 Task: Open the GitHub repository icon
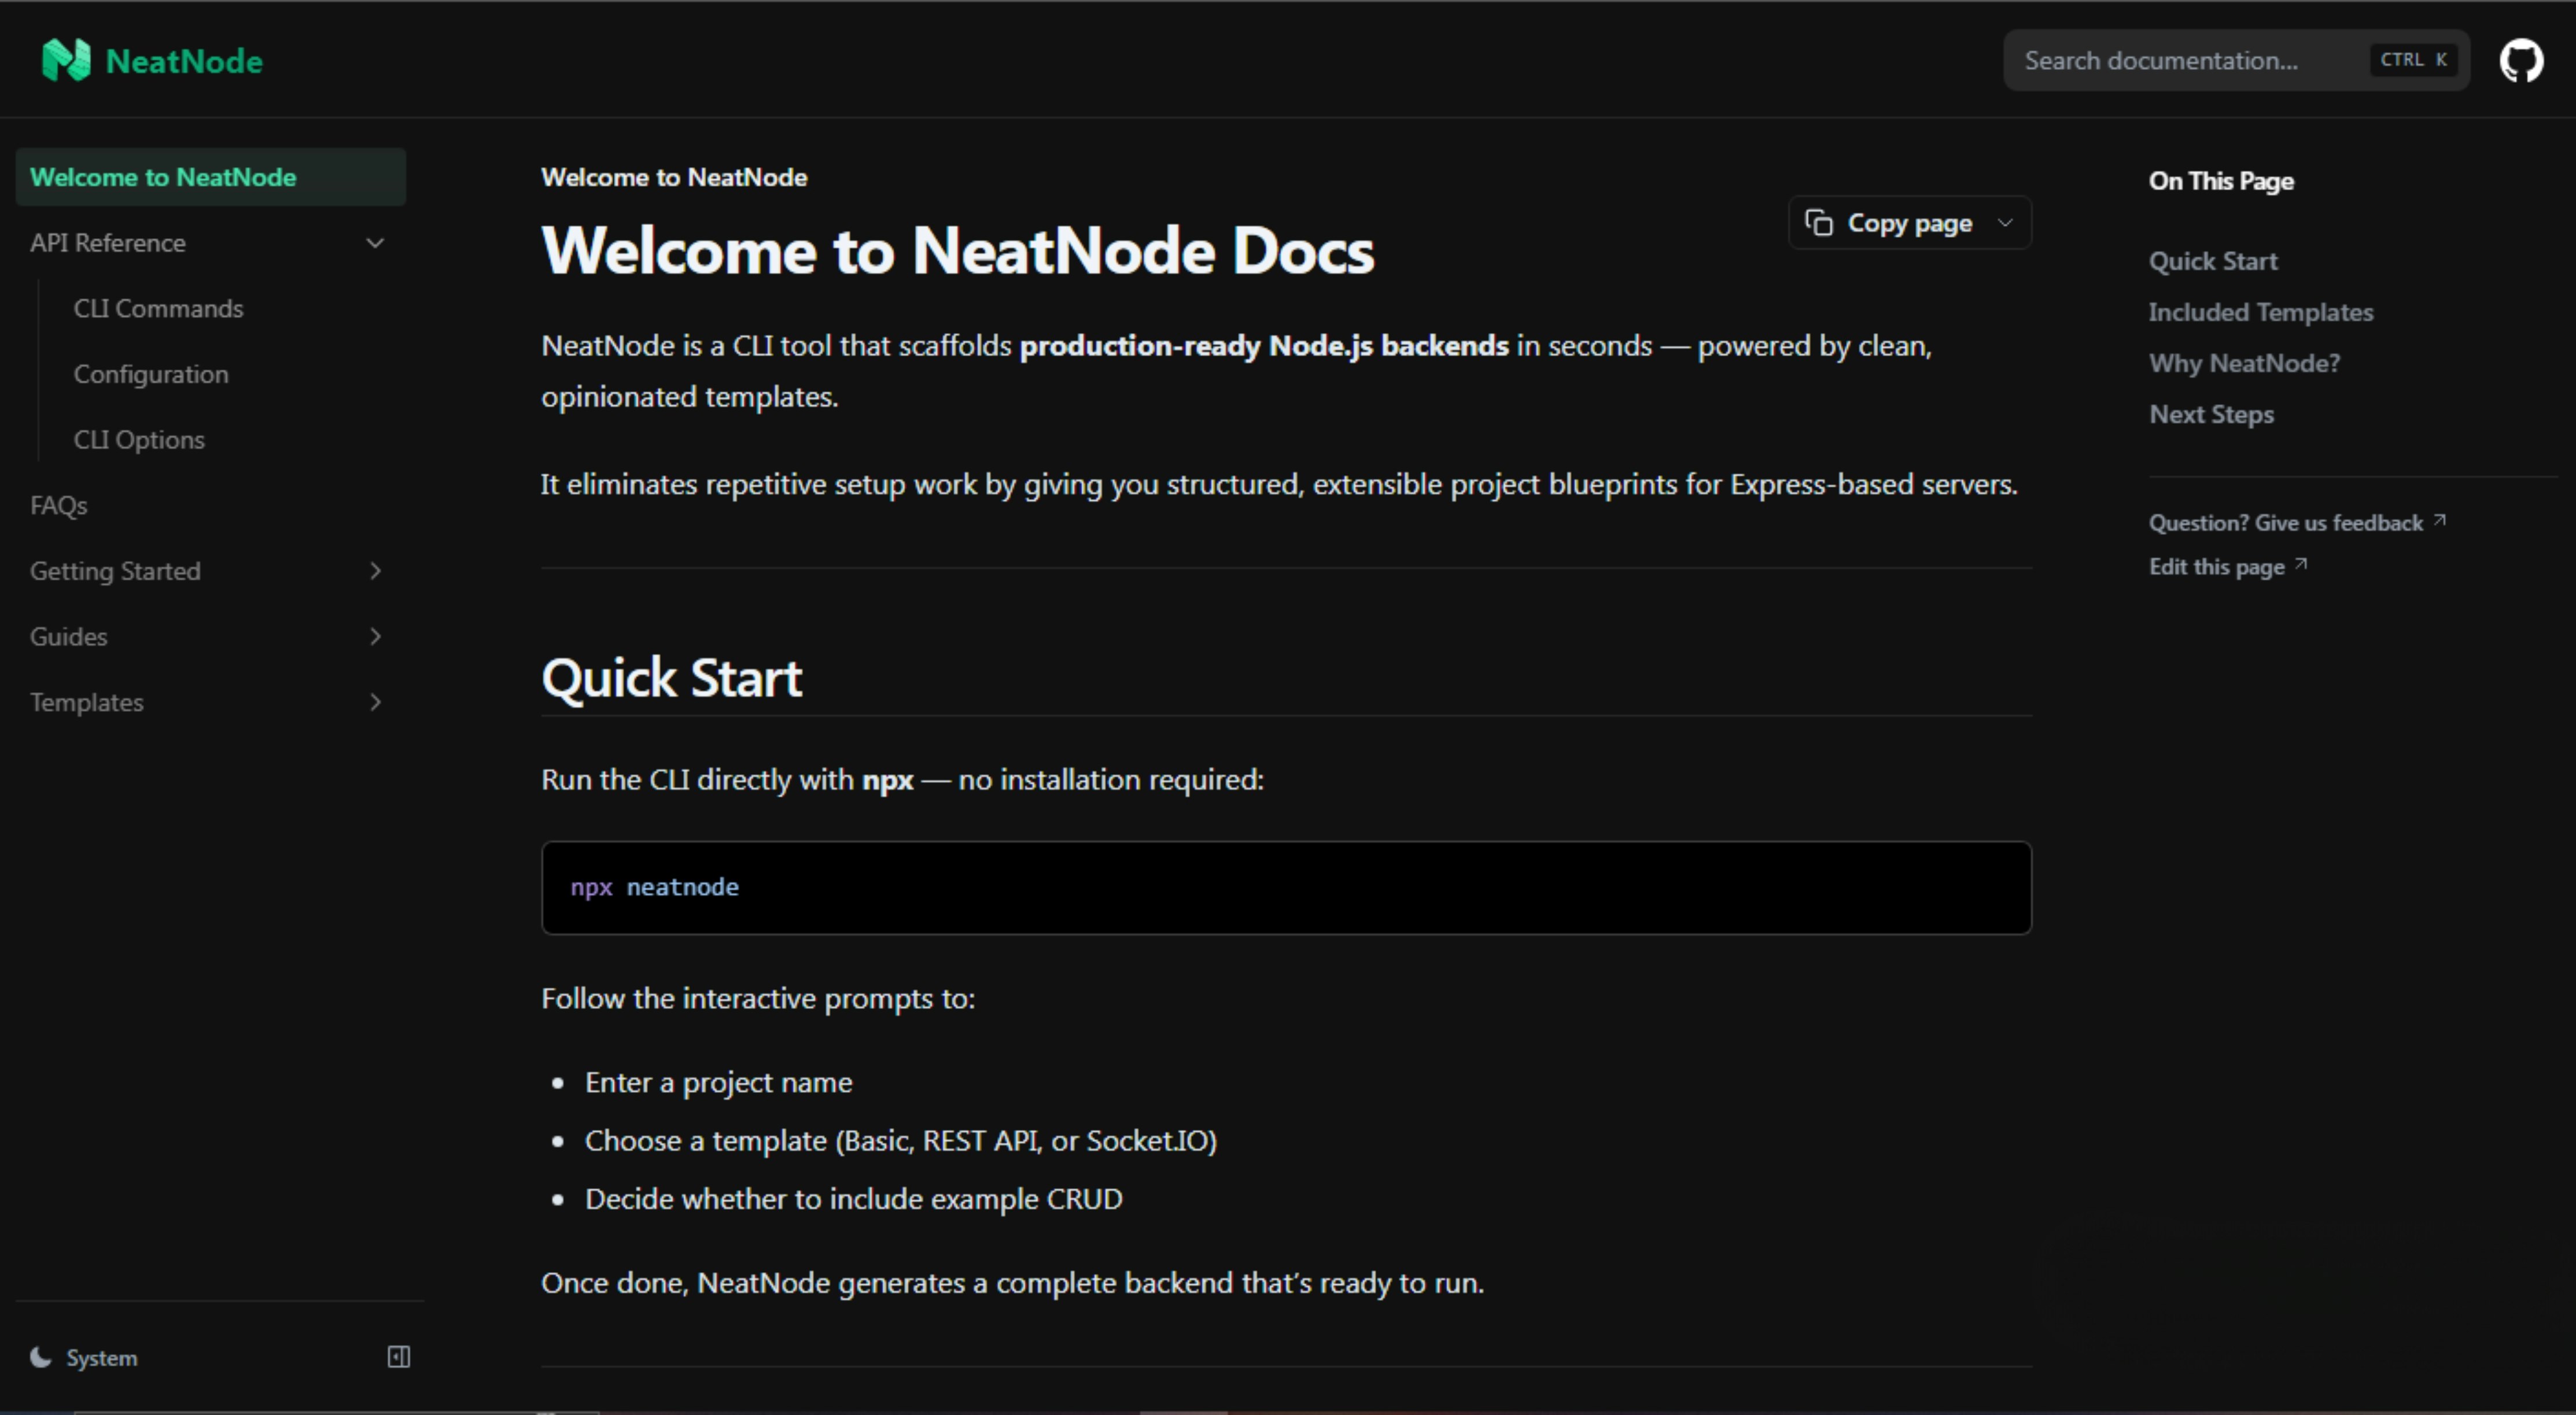(2521, 60)
